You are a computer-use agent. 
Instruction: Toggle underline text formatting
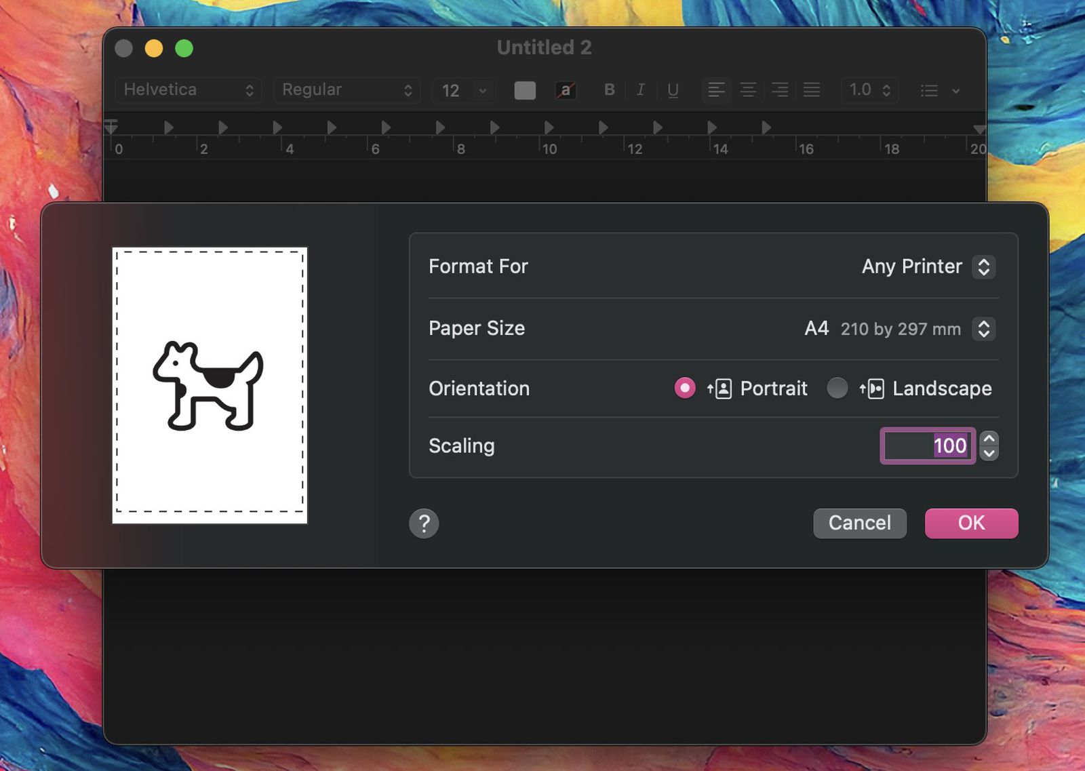(672, 90)
